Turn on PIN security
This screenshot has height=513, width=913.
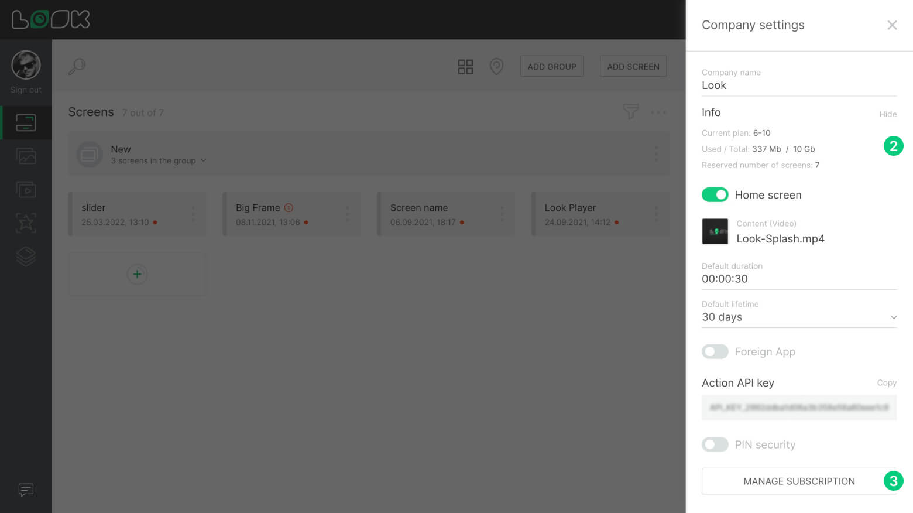(715, 444)
